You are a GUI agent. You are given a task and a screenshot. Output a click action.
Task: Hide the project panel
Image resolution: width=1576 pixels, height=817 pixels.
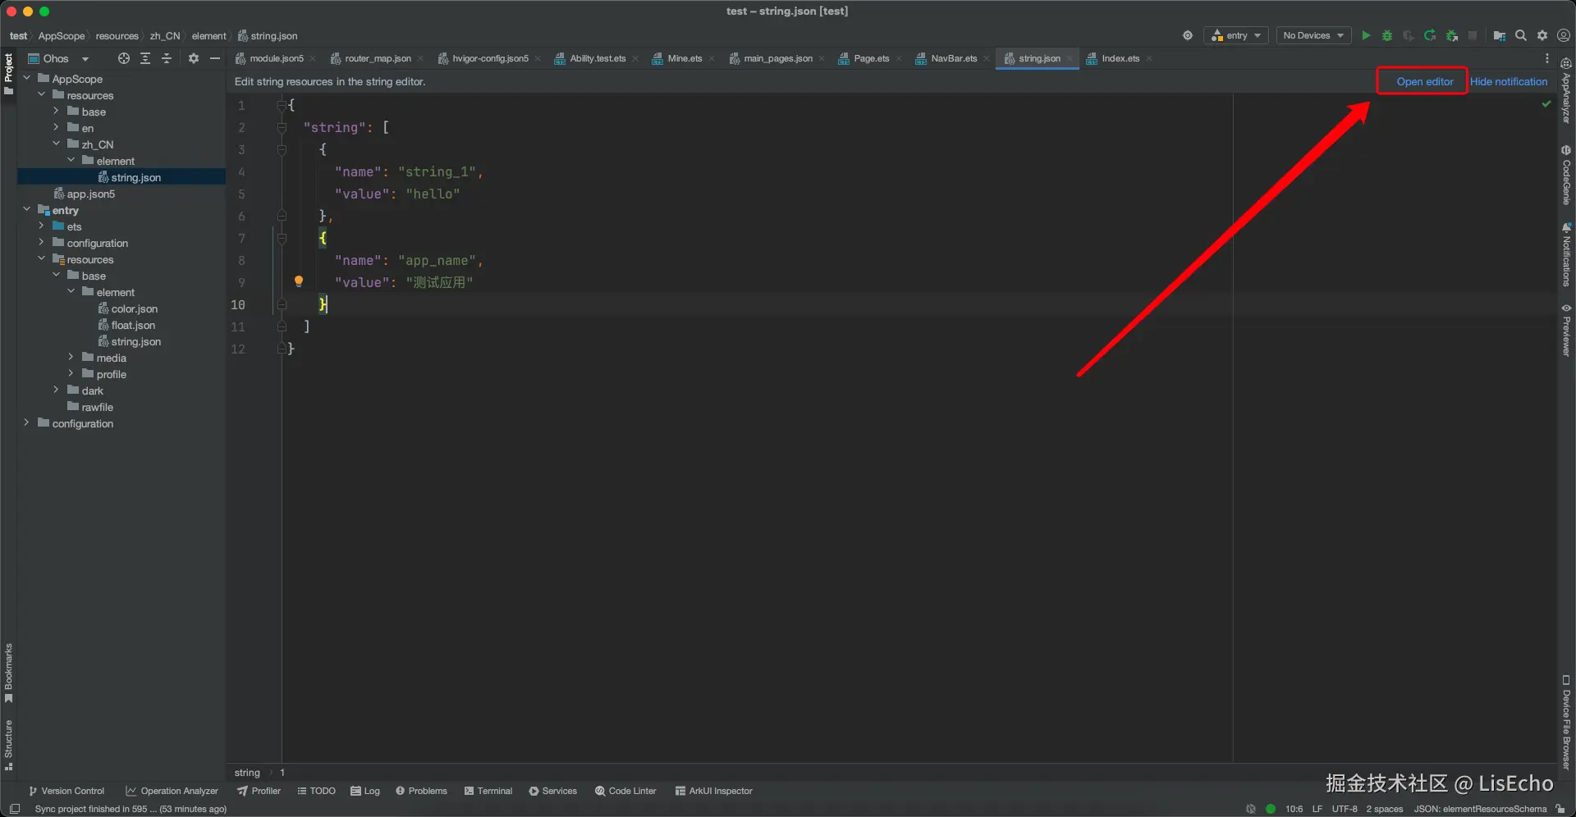click(215, 58)
